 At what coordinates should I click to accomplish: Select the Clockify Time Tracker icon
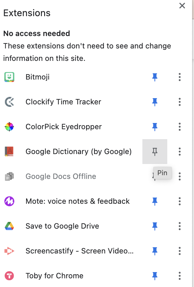tap(9, 102)
